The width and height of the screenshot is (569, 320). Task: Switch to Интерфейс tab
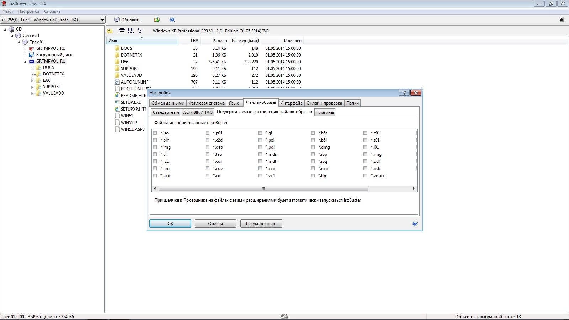(291, 103)
